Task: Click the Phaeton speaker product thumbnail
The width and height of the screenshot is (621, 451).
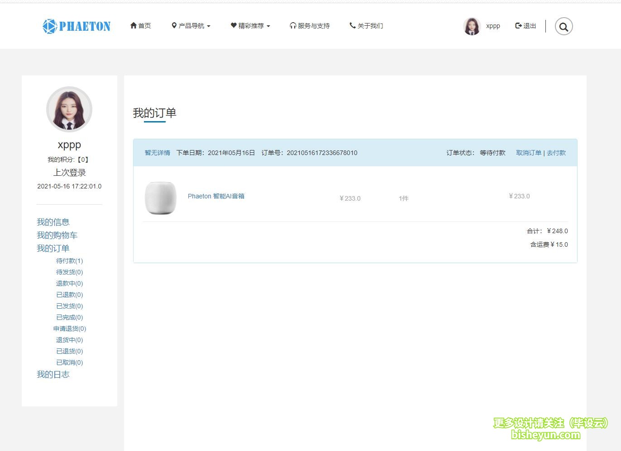Action: coord(160,198)
